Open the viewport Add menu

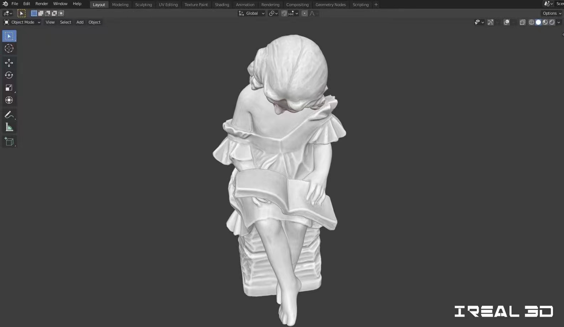pyautogui.click(x=80, y=22)
